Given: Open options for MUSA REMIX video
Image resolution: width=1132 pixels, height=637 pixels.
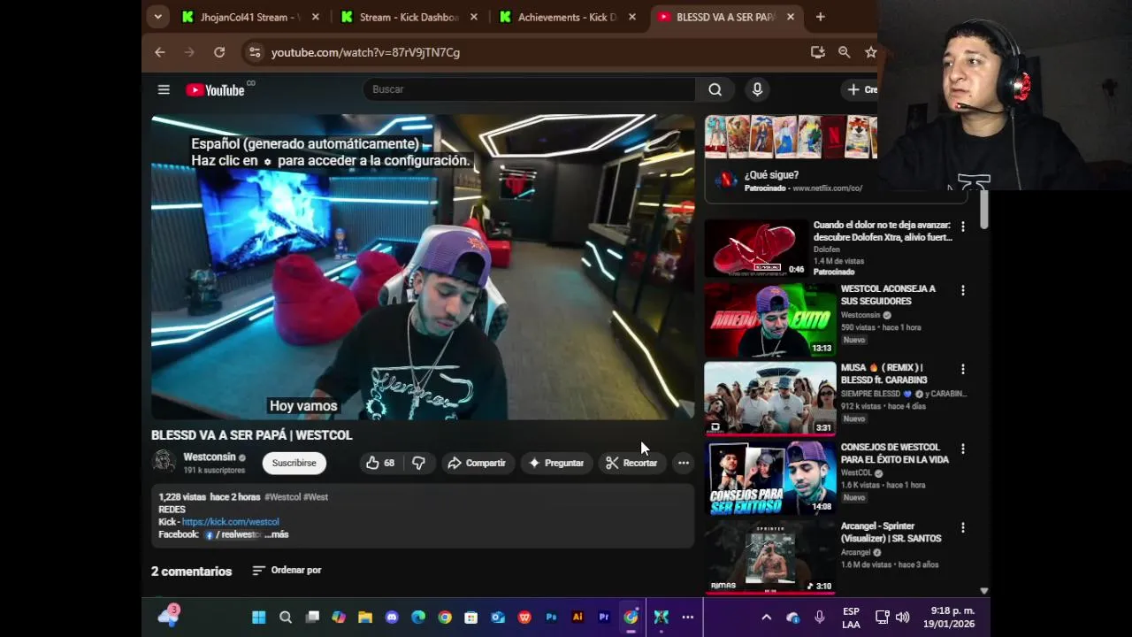Looking at the screenshot, I should point(962,369).
